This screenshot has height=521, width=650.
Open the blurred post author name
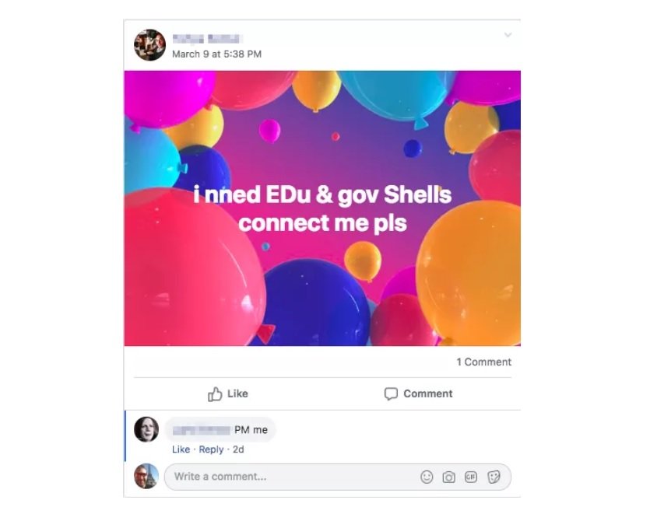coord(207,39)
